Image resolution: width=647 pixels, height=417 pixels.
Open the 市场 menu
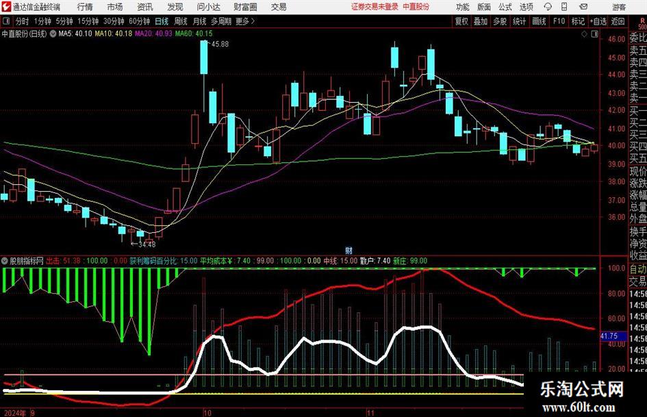pyautogui.click(x=115, y=7)
